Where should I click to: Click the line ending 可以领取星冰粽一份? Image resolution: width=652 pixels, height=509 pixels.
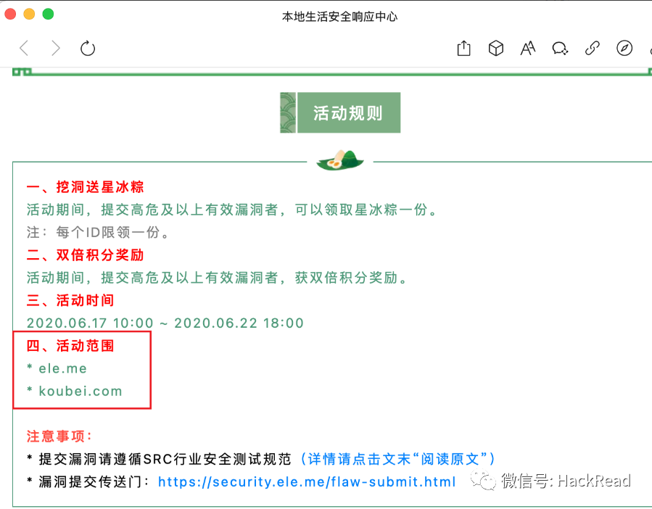(233, 210)
